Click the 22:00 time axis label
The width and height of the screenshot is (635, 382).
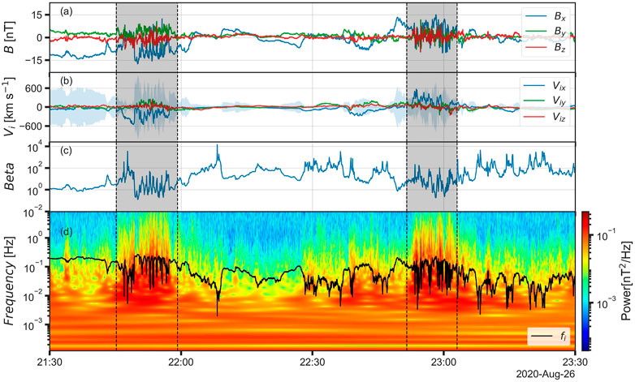(180, 362)
